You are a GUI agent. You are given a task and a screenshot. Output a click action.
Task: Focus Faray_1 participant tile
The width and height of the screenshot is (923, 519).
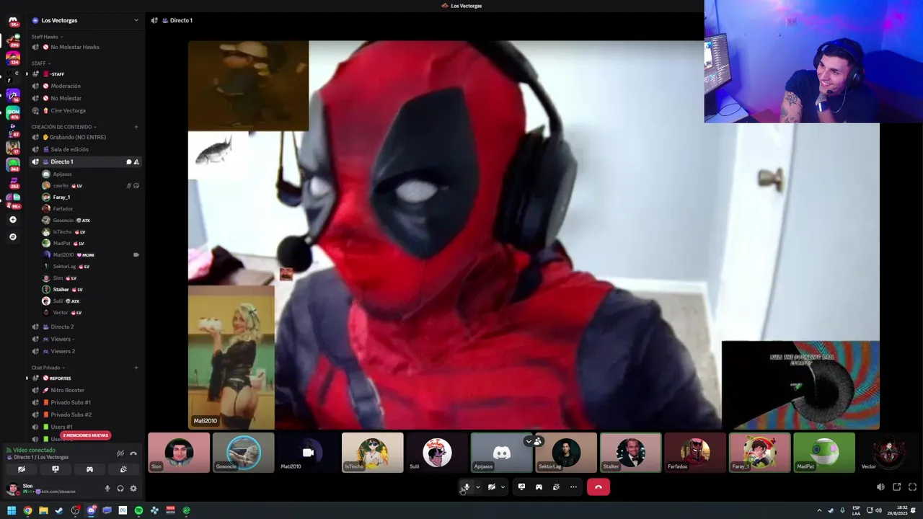click(759, 453)
